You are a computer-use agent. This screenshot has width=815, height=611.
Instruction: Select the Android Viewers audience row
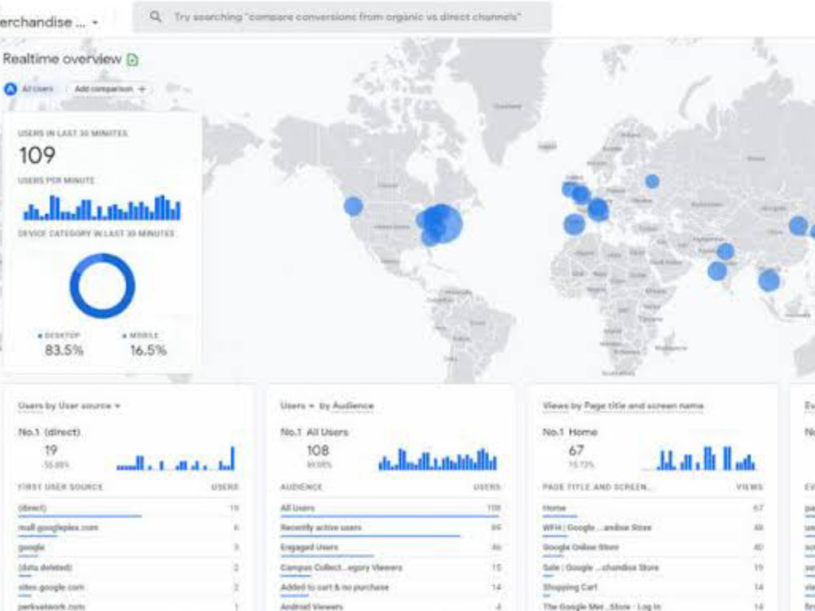coord(390,606)
